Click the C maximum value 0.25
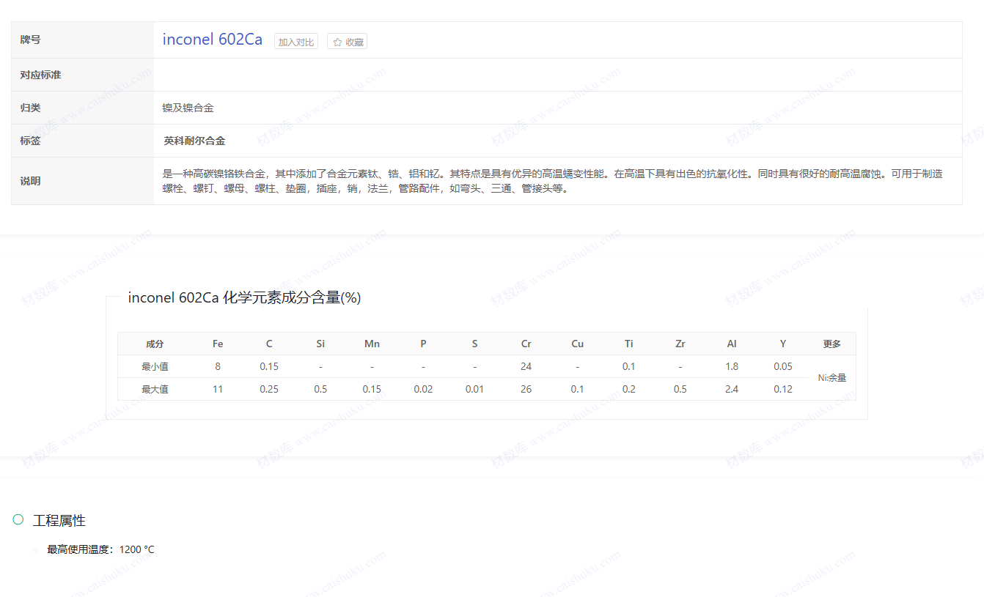Screen dimensions: 984x597 point(269,389)
